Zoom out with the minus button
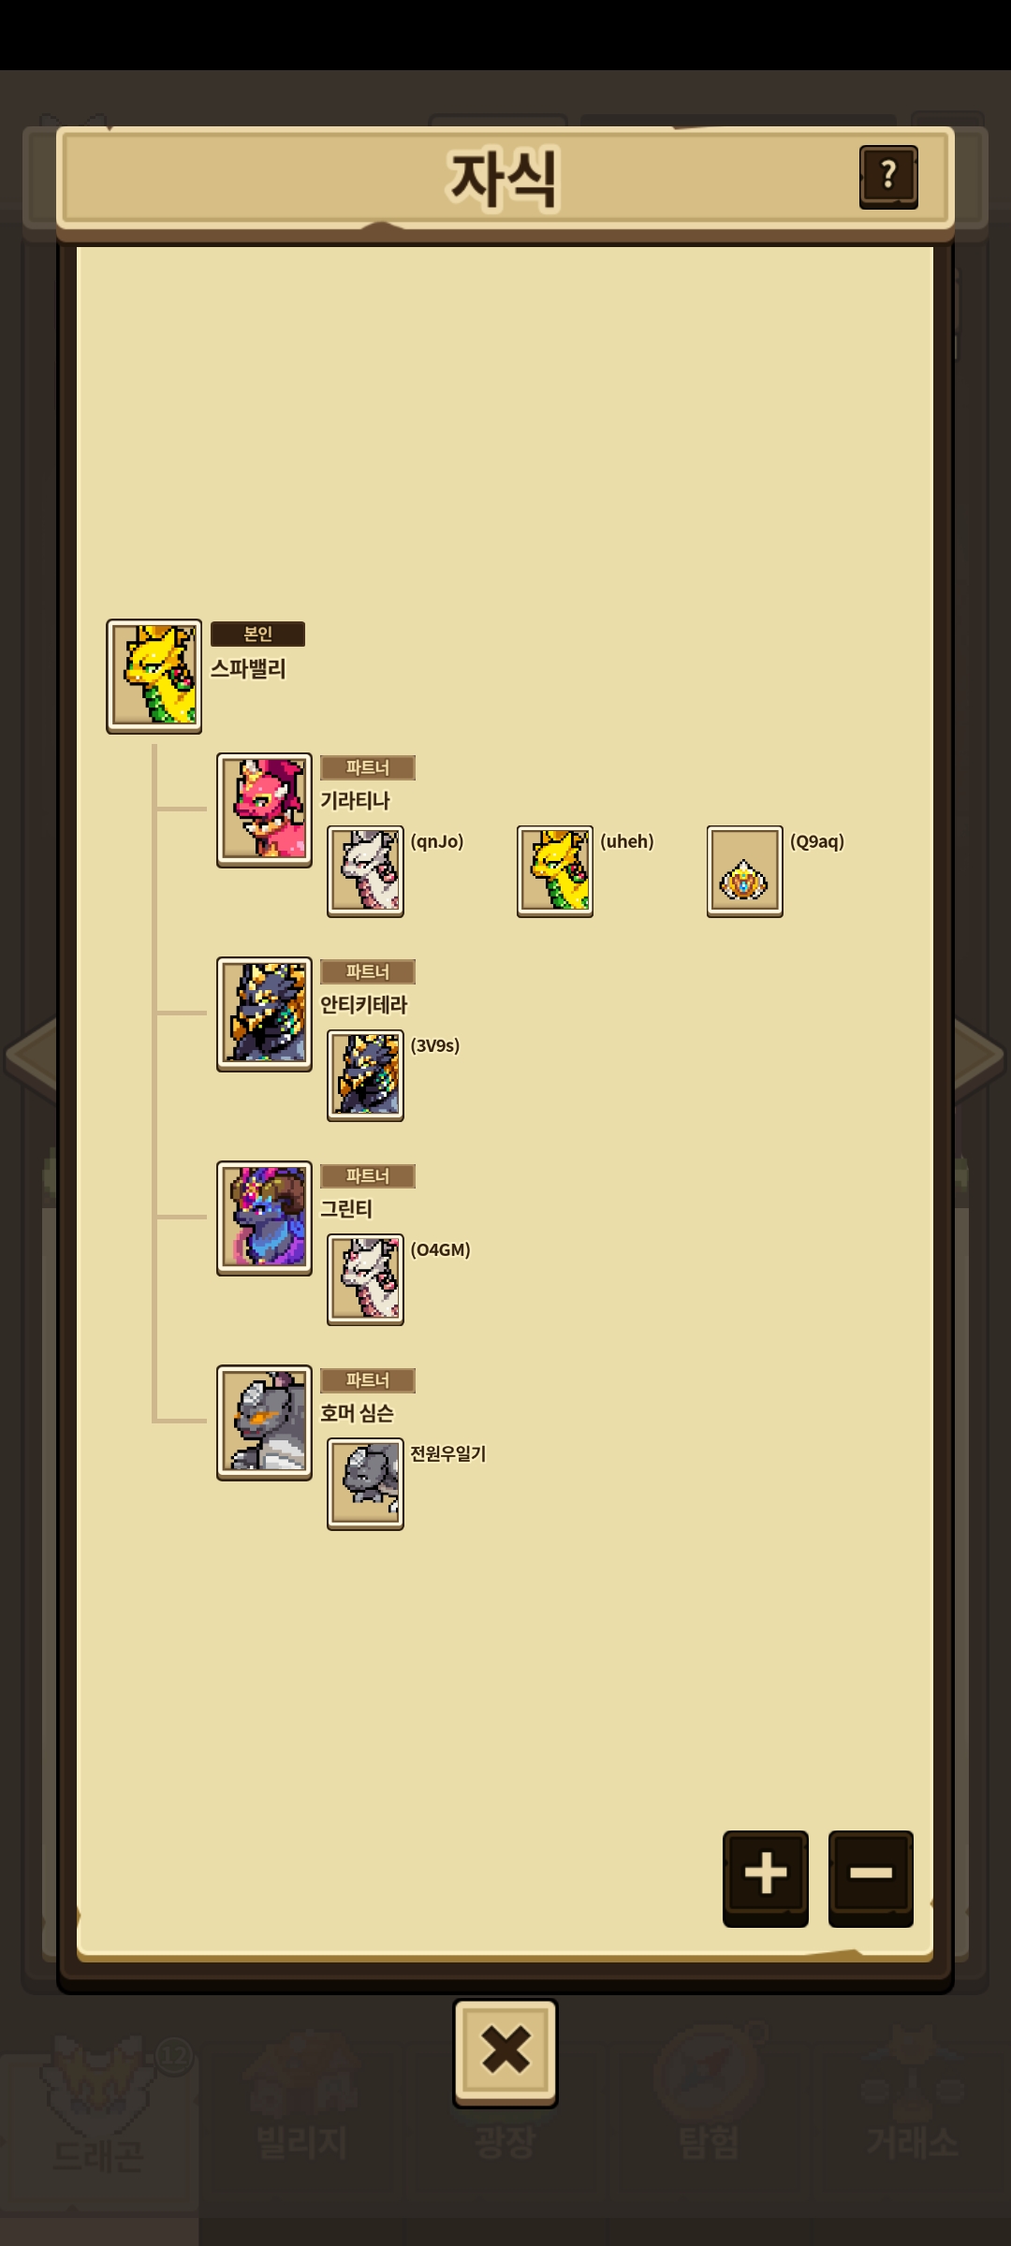The width and height of the screenshot is (1011, 2246). click(871, 1878)
